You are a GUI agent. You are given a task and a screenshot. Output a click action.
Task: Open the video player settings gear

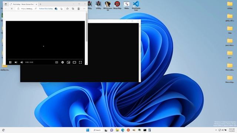point(63,62)
